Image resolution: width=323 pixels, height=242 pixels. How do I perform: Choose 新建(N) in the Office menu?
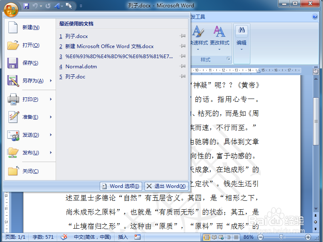coord(30,27)
